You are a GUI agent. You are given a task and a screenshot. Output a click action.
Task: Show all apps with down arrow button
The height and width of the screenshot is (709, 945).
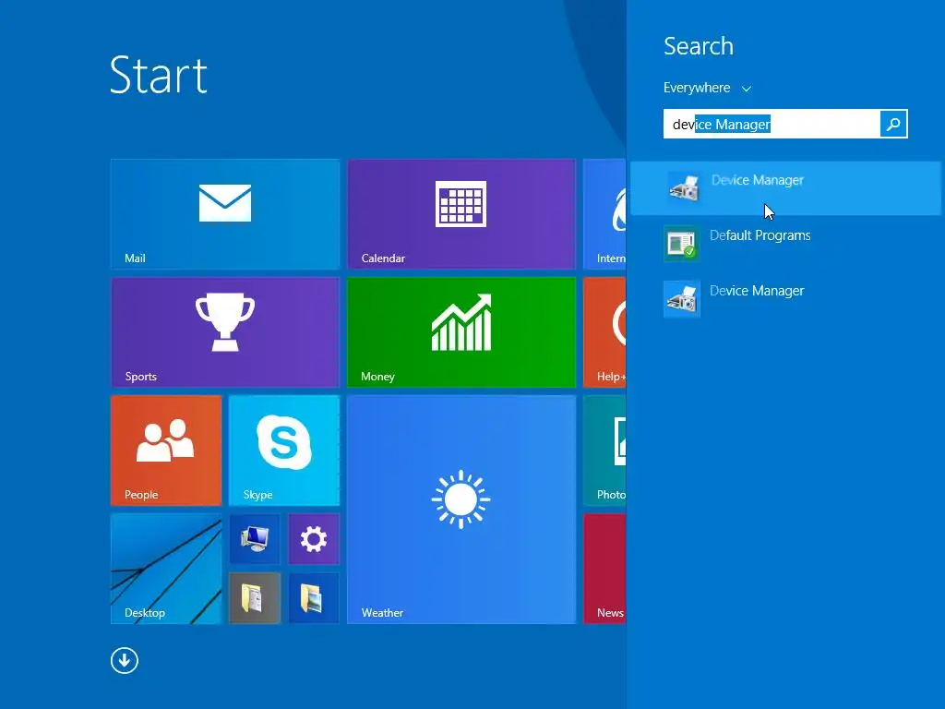pyautogui.click(x=125, y=661)
